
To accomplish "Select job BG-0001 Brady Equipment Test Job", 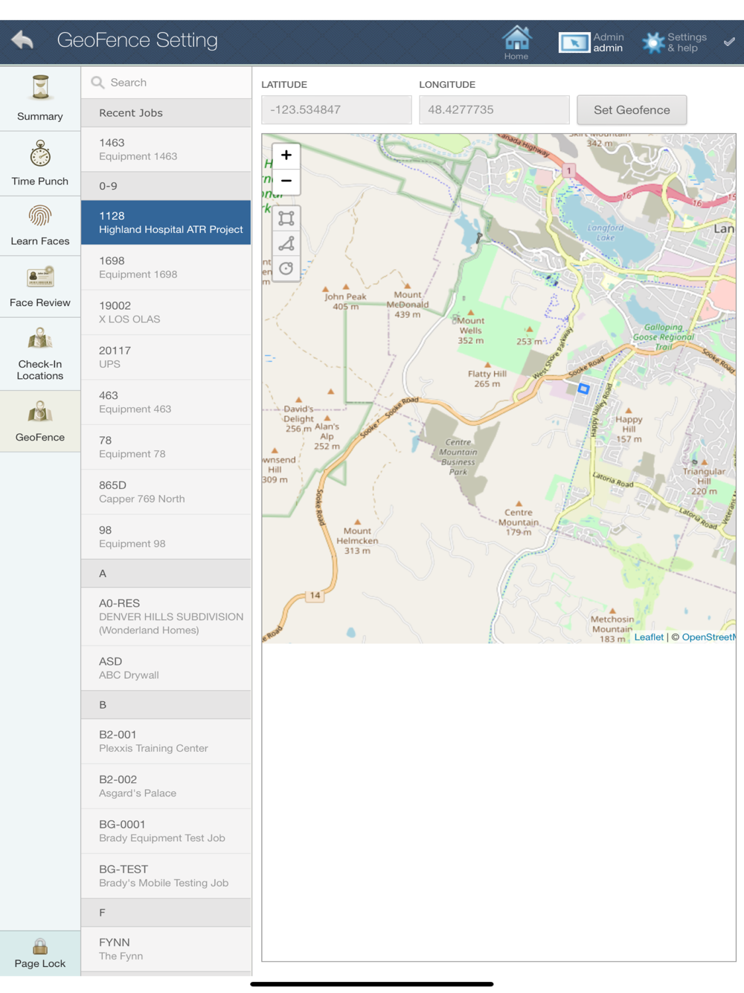I will [x=166, y=831].
